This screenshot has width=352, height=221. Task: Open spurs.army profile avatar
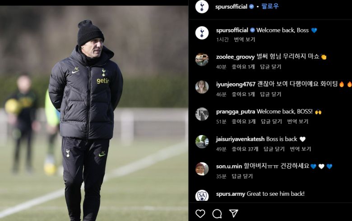(x=202, y=195)
